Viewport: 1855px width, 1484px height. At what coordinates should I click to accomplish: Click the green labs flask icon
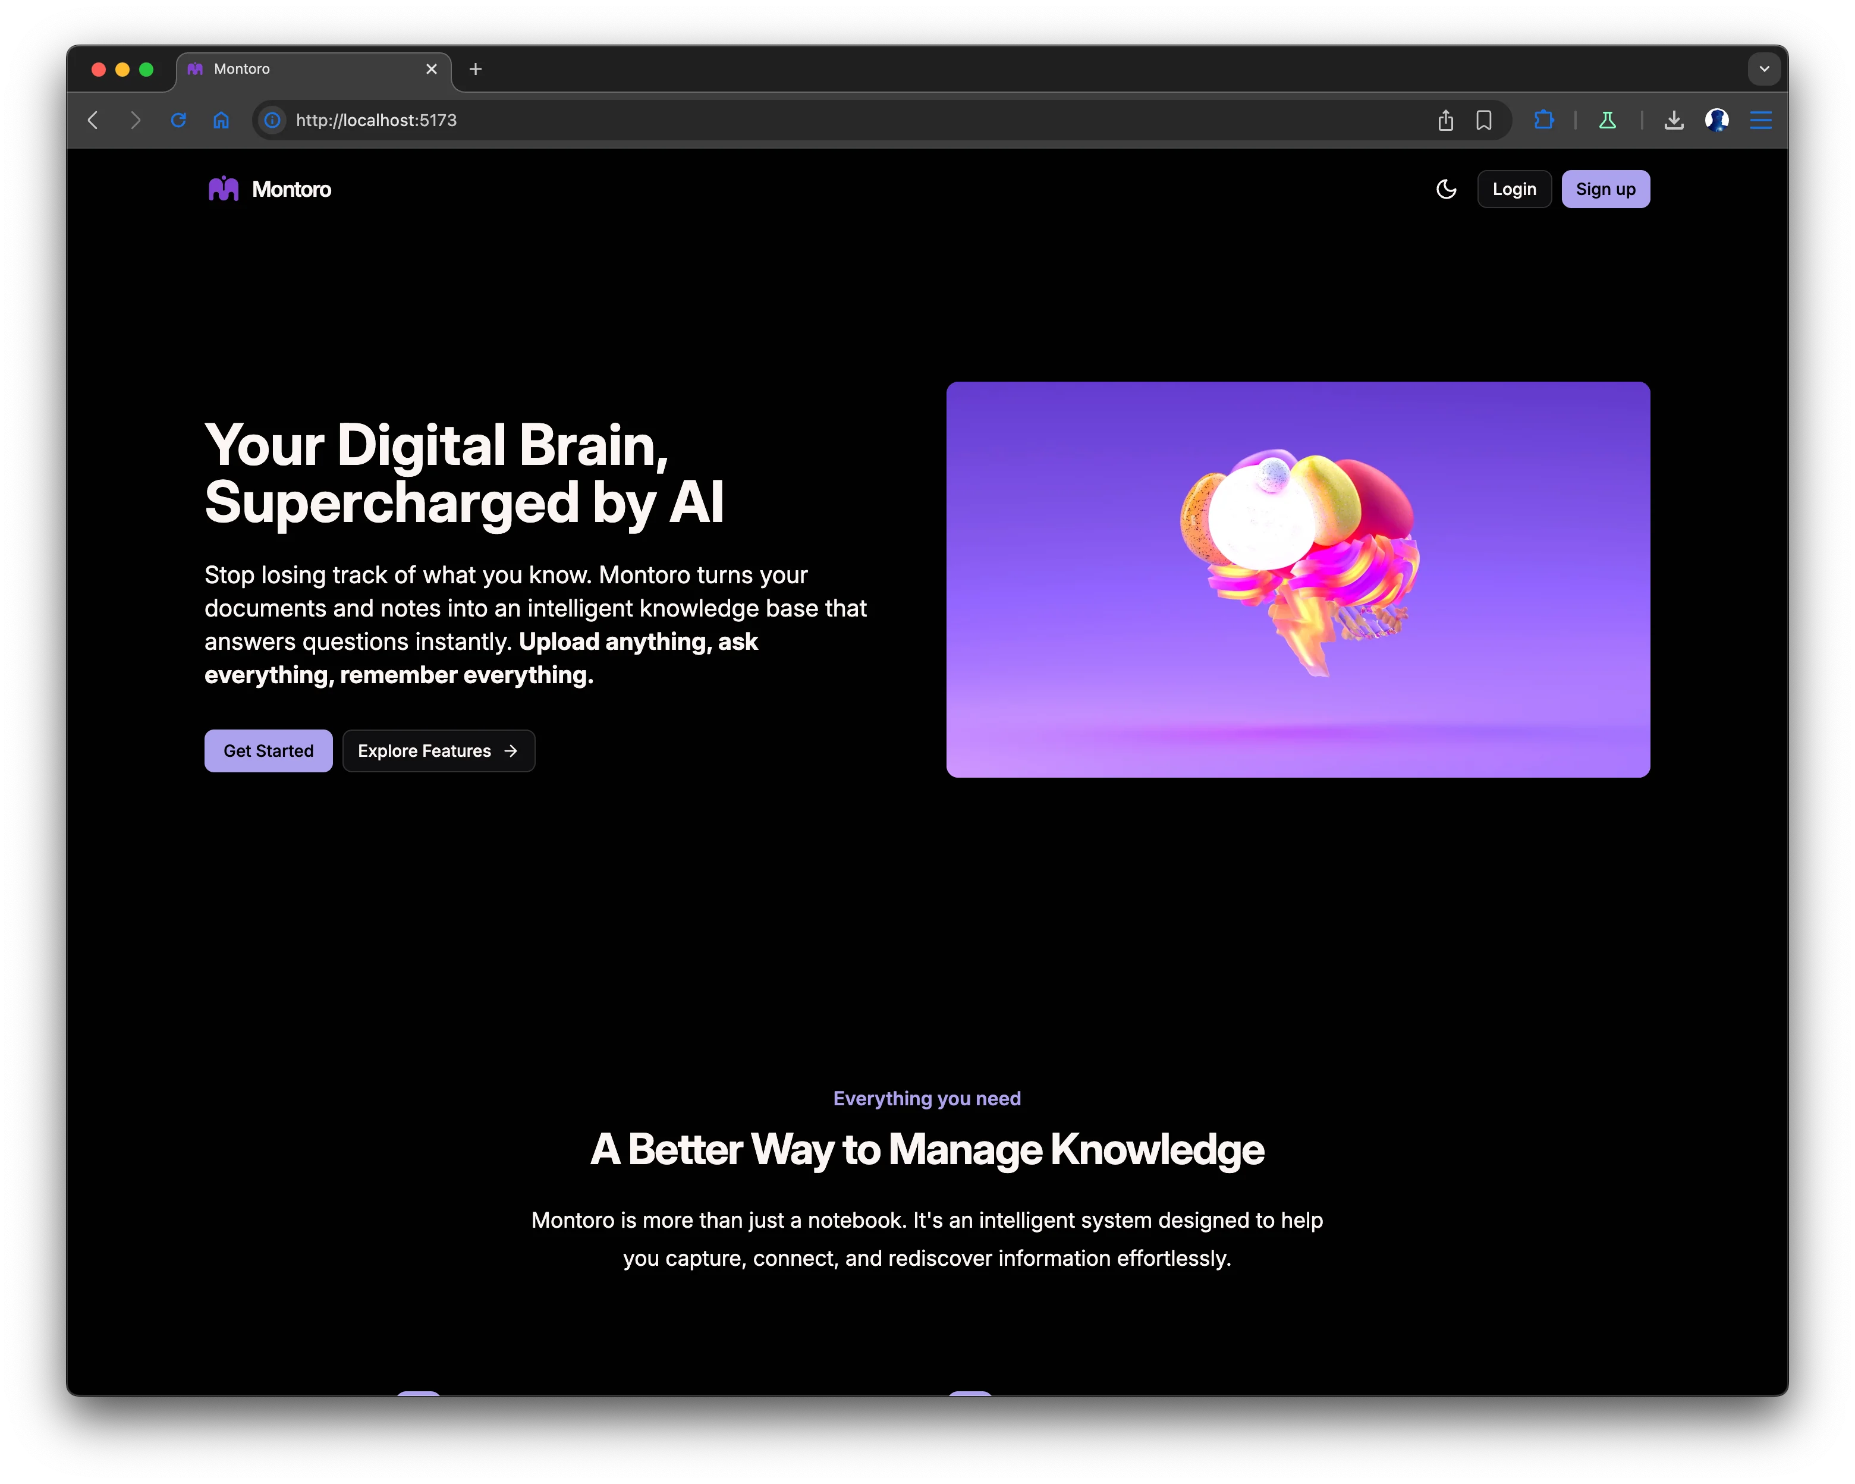click(x=1608, y=121)
